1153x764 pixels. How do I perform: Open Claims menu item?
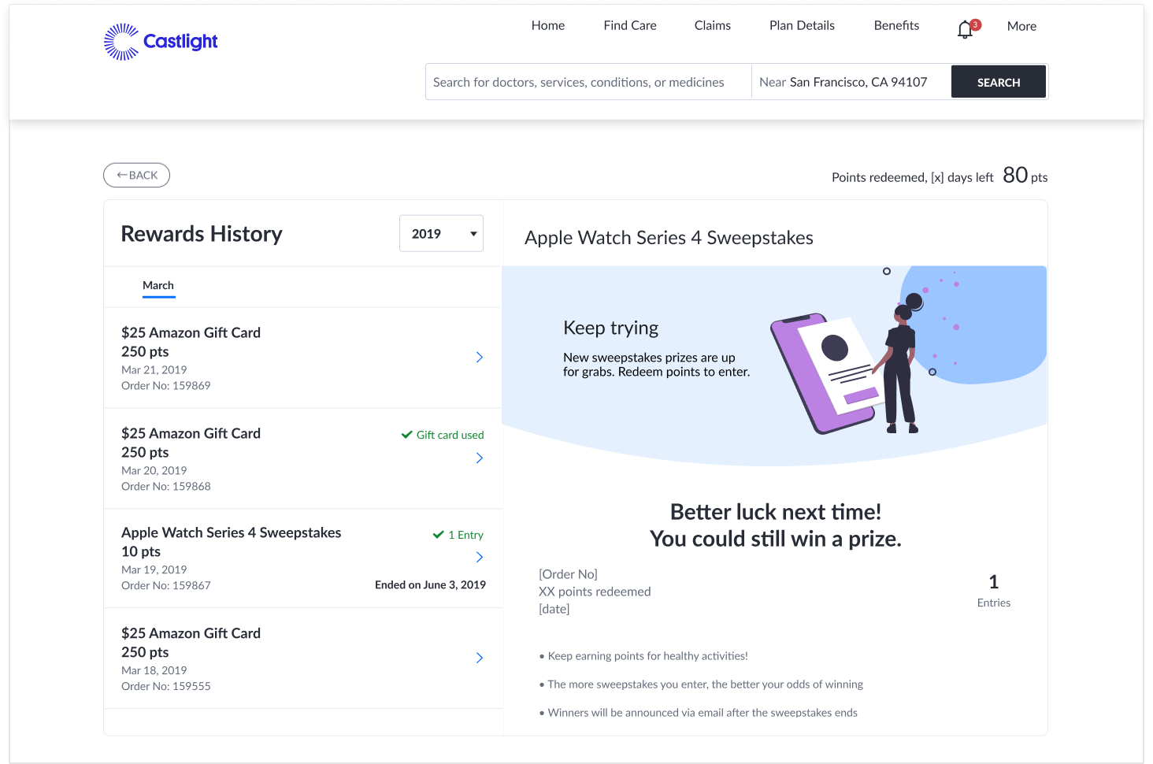(713, 25)
